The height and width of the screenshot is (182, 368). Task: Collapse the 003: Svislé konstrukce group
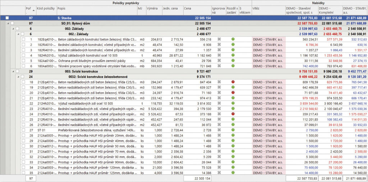(13, 72)
